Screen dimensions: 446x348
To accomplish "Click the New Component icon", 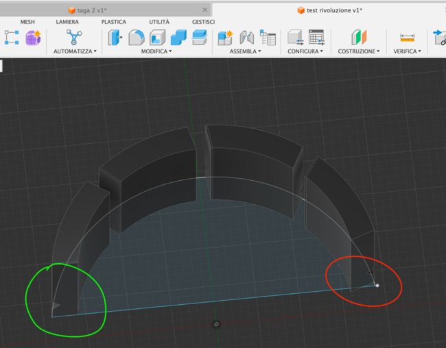I will [225, 37].
